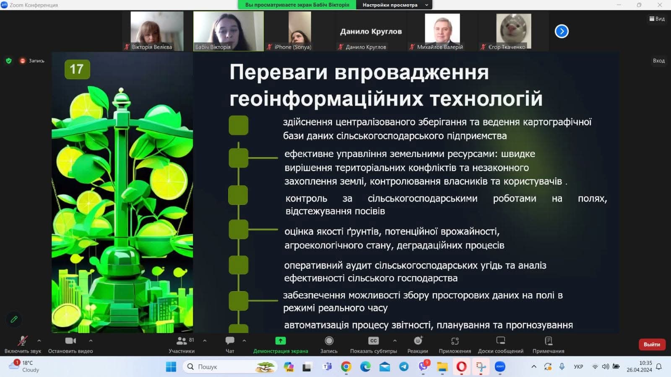Screen dimensions: 671x377
Task: Expand audio options arrow beside microphone
Action: pos(39,341)
